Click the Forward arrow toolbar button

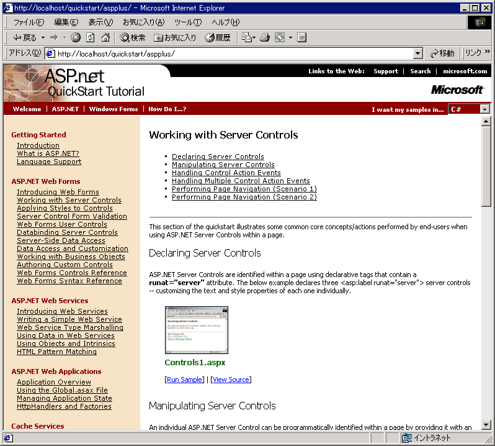[54, 38]
